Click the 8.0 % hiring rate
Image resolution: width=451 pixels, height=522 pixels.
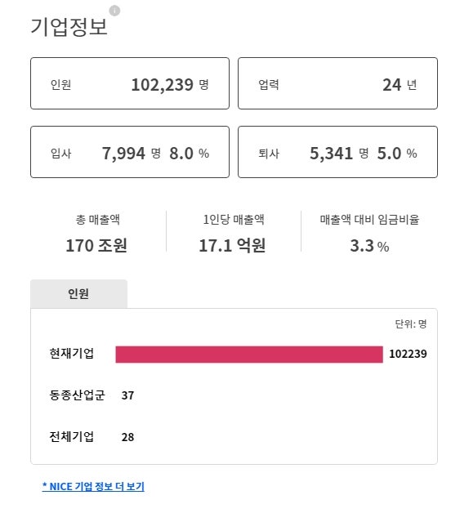point(190,154)
